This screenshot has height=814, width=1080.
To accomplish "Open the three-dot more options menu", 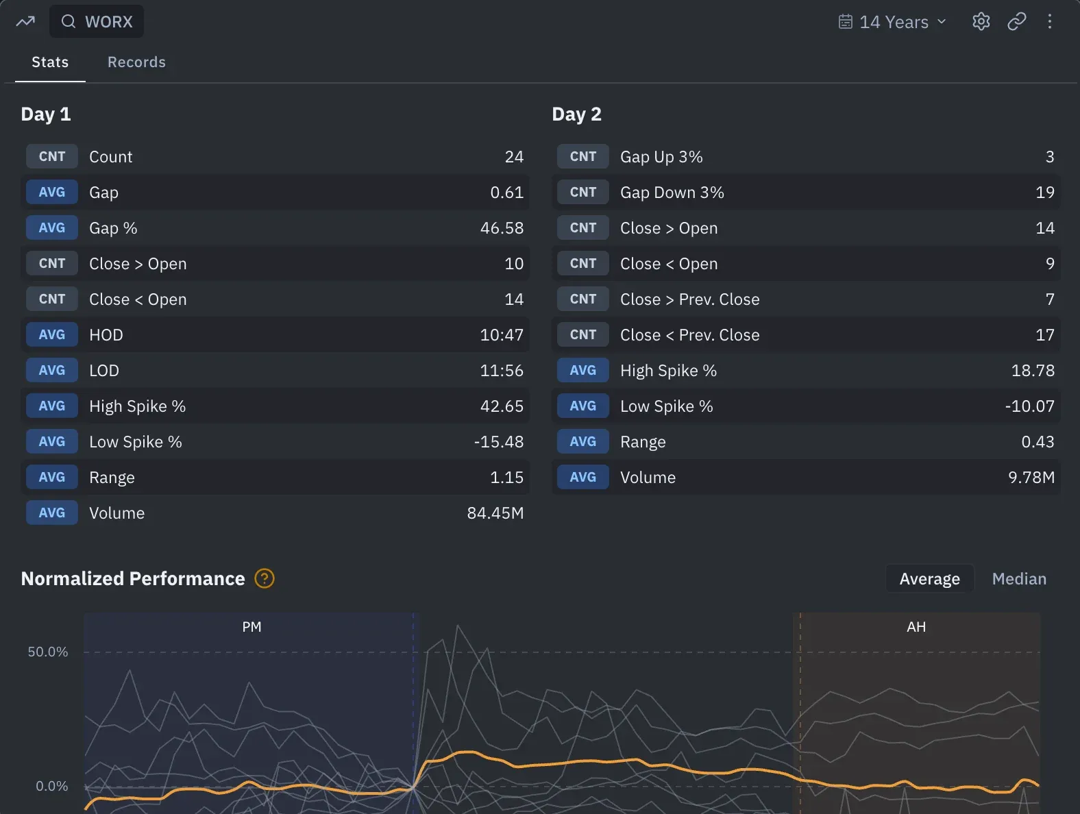I will pos(1050,21).
